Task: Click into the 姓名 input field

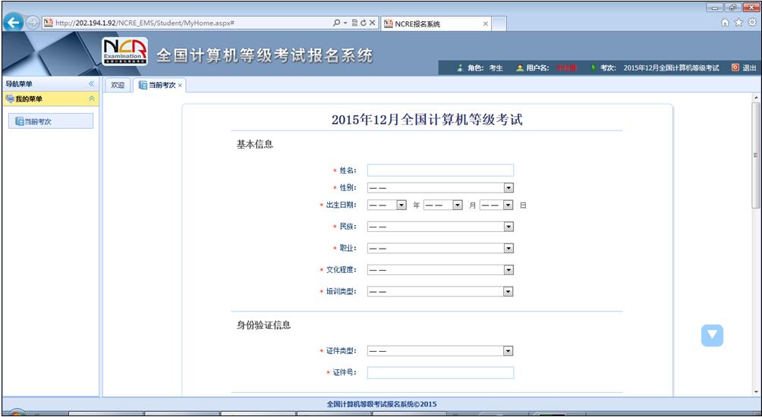Action: [x=440, y=171]
